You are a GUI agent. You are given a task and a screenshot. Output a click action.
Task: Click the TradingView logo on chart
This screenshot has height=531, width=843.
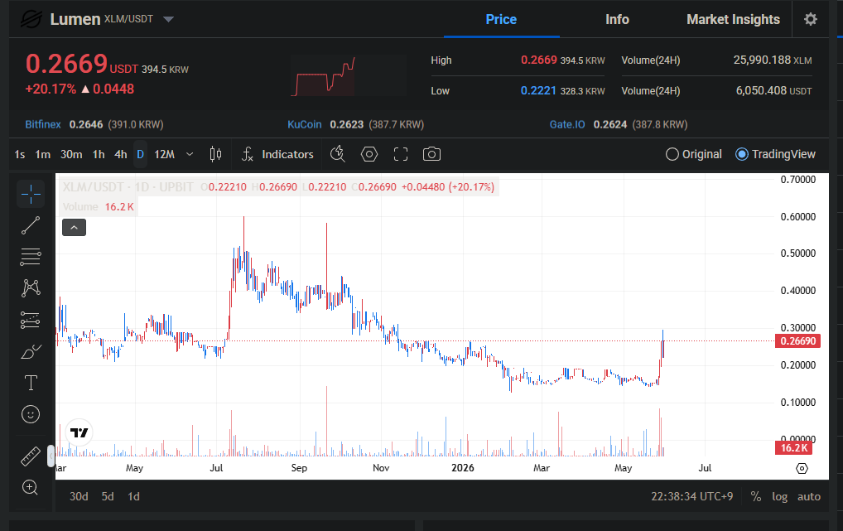pyautogui.click(x=79, y=432)
